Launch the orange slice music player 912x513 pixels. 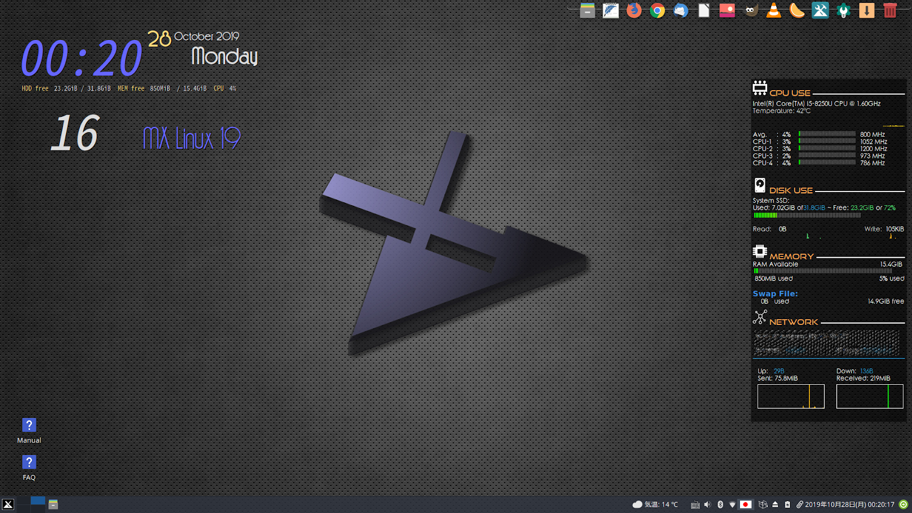(x=797, y=10)
